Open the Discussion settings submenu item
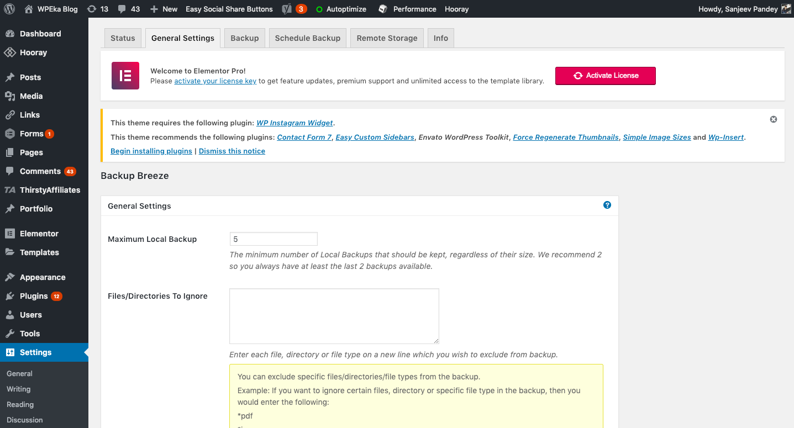Screen dimensions: 794x428 click(x=24, y=420)
